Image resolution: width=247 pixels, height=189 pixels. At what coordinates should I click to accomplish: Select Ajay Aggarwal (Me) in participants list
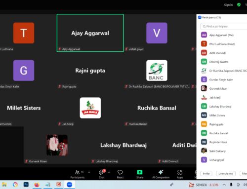[222, 35]
